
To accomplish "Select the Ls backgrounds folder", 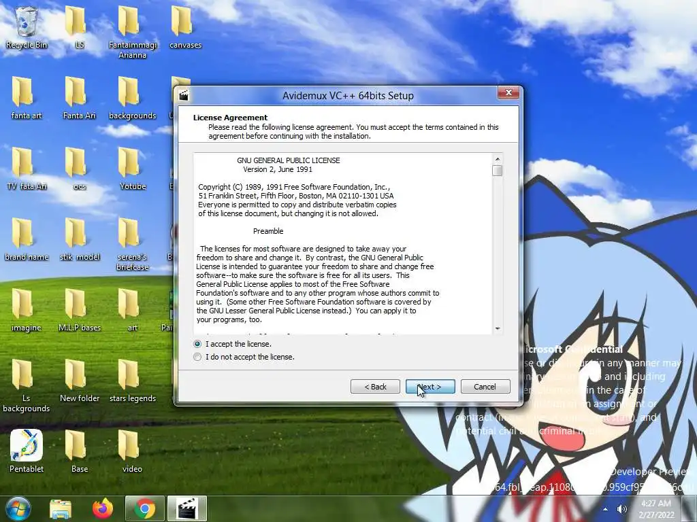I will [x=27, y=385].
